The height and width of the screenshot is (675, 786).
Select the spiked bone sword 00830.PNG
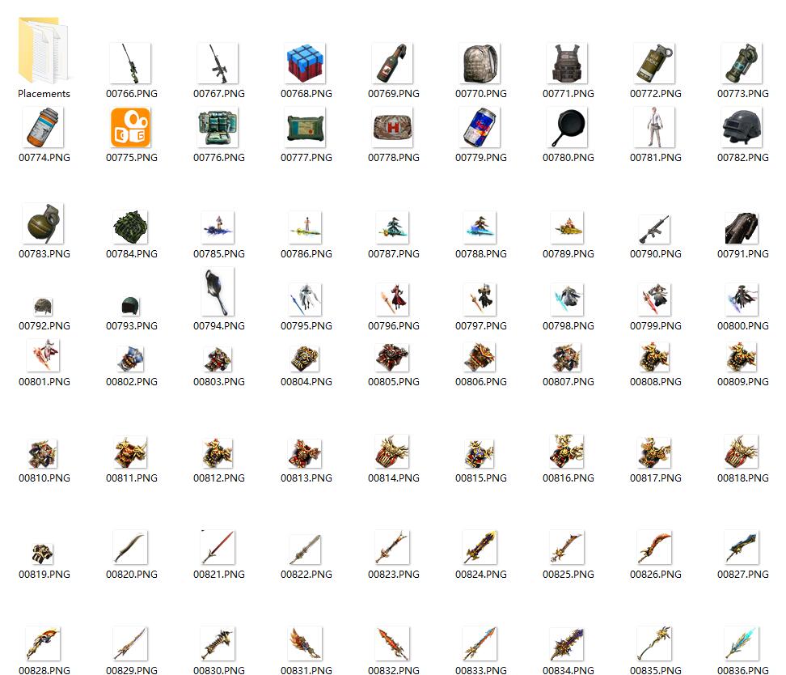point(218,643)
